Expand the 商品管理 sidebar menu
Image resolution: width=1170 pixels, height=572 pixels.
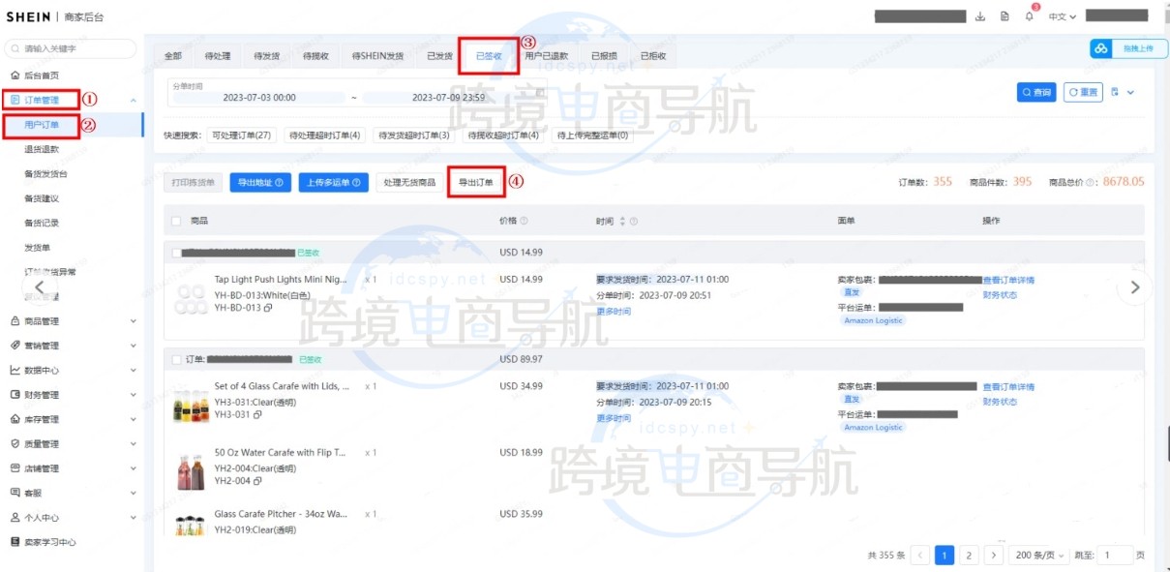(x=72, y=321)
